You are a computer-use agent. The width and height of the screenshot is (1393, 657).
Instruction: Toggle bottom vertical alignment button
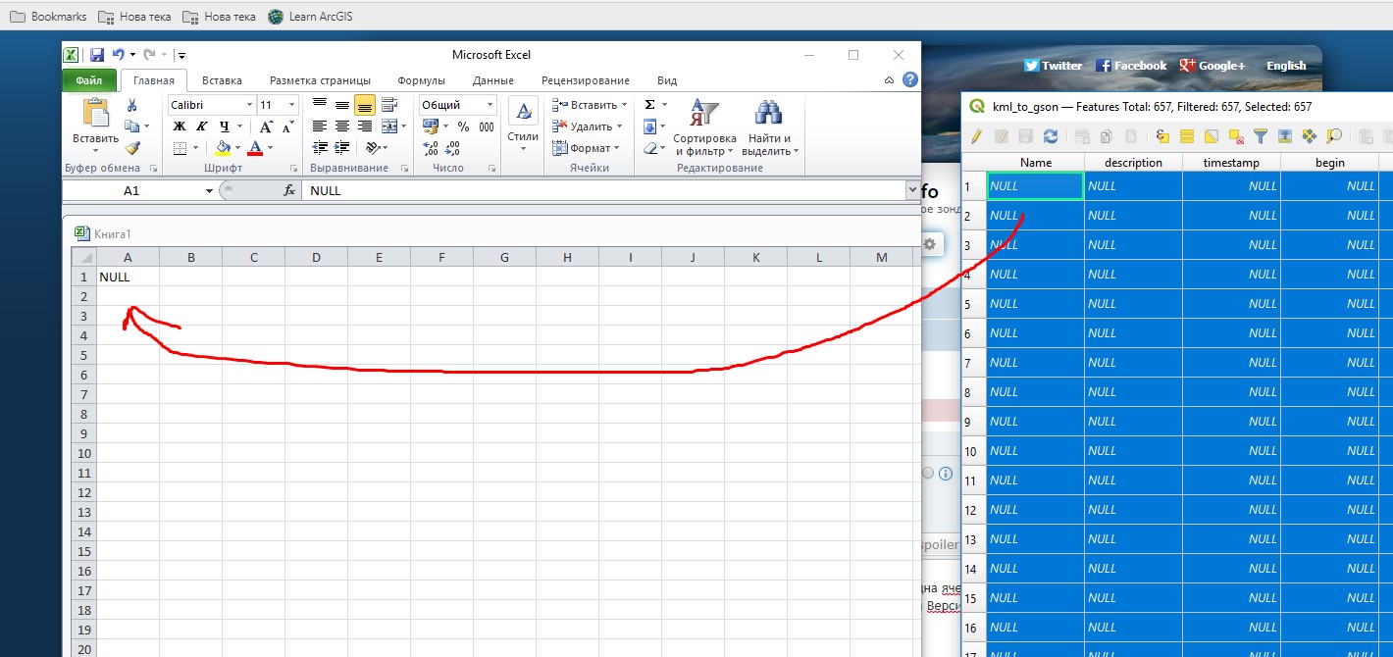point(364,105)
